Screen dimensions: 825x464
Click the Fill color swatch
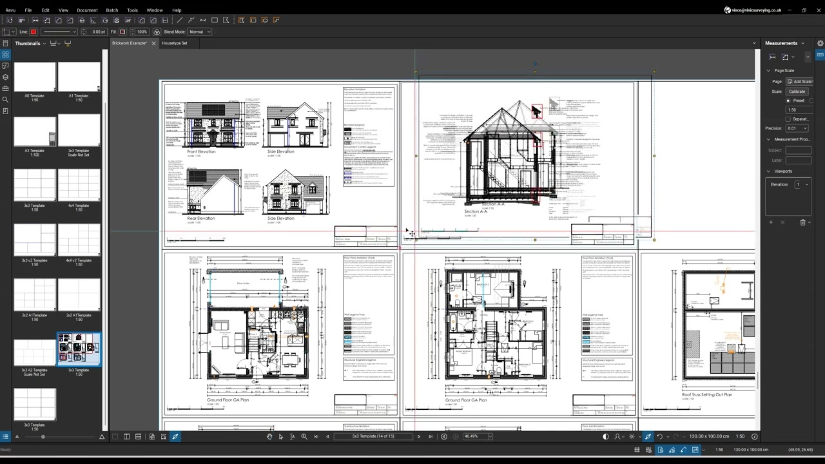tap(122, 32)
